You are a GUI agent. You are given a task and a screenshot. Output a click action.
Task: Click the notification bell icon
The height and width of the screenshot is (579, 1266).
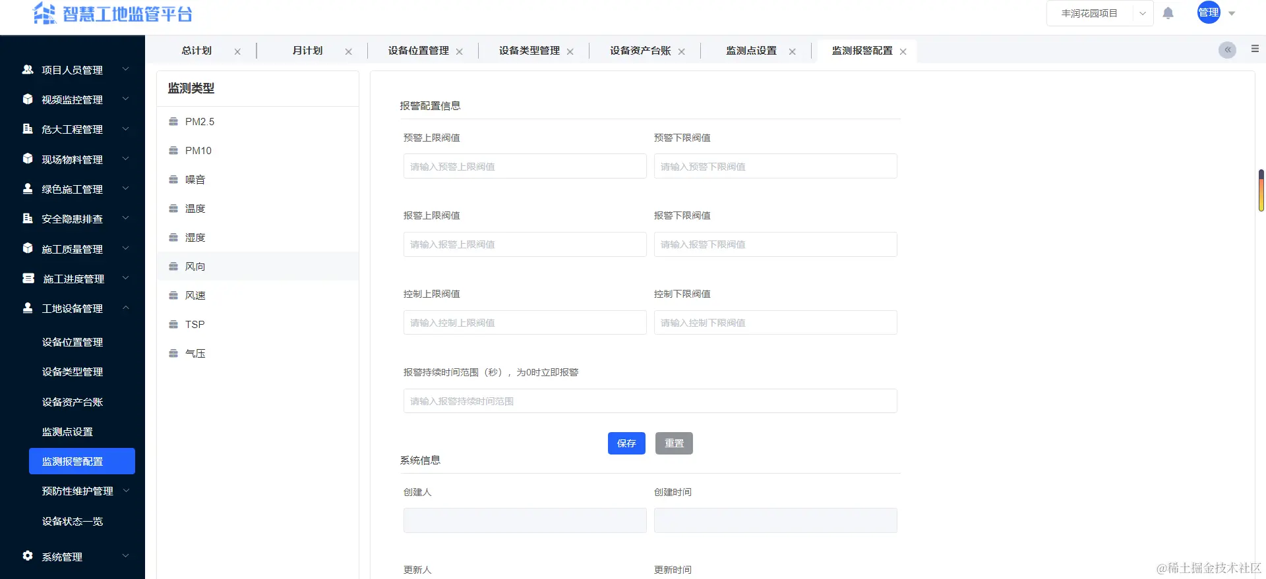click(1168, 13)
